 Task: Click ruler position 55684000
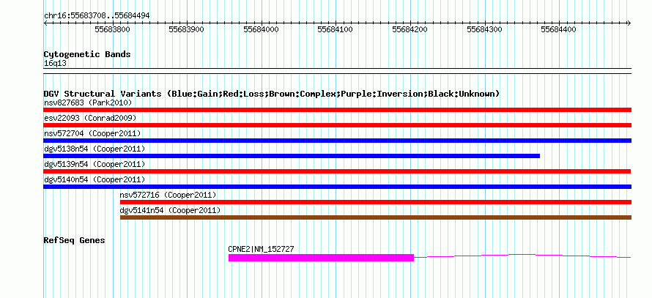tap(261, 29)
